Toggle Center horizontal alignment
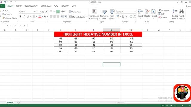The image size is (191, 107). pos(54,17)
